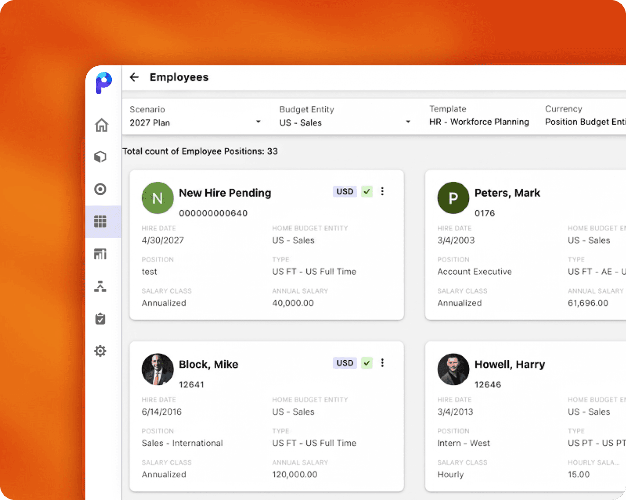Click position Intern - West

point(463,443)
